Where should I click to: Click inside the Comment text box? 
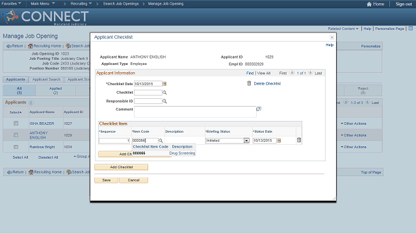[195, 112]
